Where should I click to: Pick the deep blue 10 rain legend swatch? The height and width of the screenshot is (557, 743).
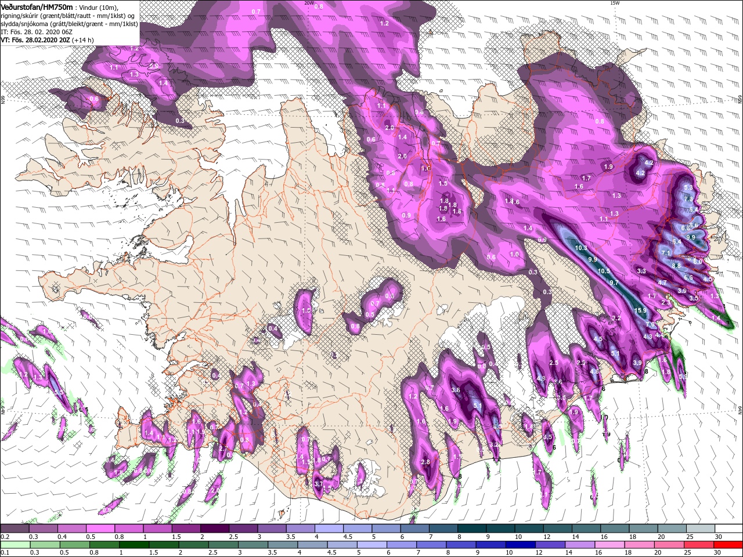[520, 545]
